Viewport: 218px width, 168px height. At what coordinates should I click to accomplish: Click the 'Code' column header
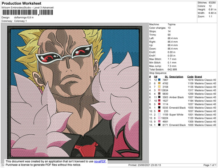[190, 77]
